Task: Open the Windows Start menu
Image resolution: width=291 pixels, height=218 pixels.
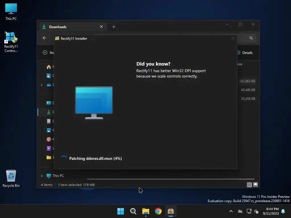Action: (120, 211)
